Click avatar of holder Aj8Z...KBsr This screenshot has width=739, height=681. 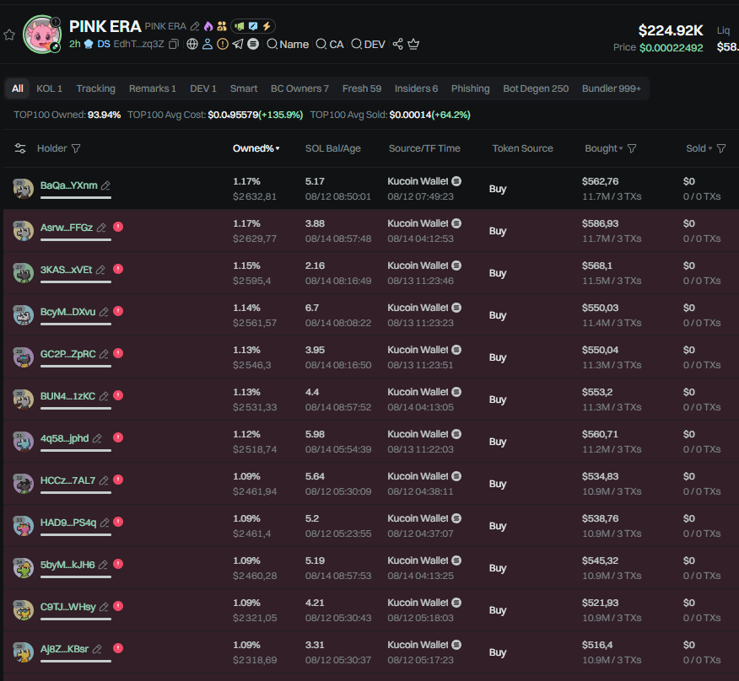23,652
